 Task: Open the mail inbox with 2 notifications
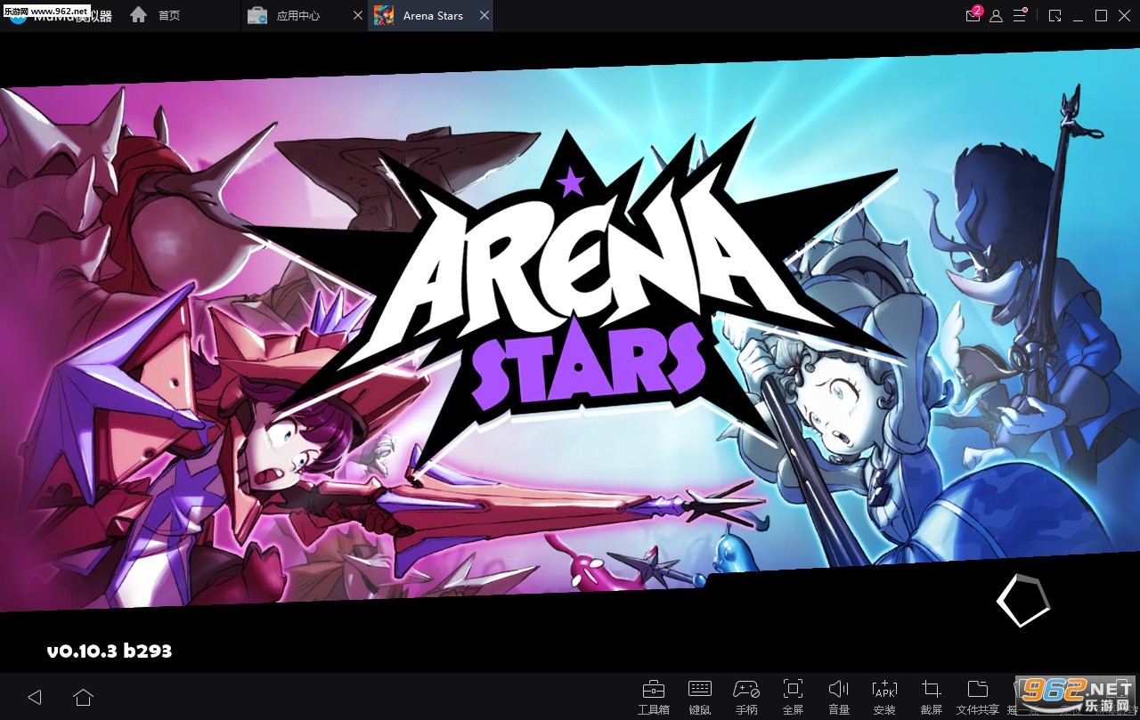(973, 16)
